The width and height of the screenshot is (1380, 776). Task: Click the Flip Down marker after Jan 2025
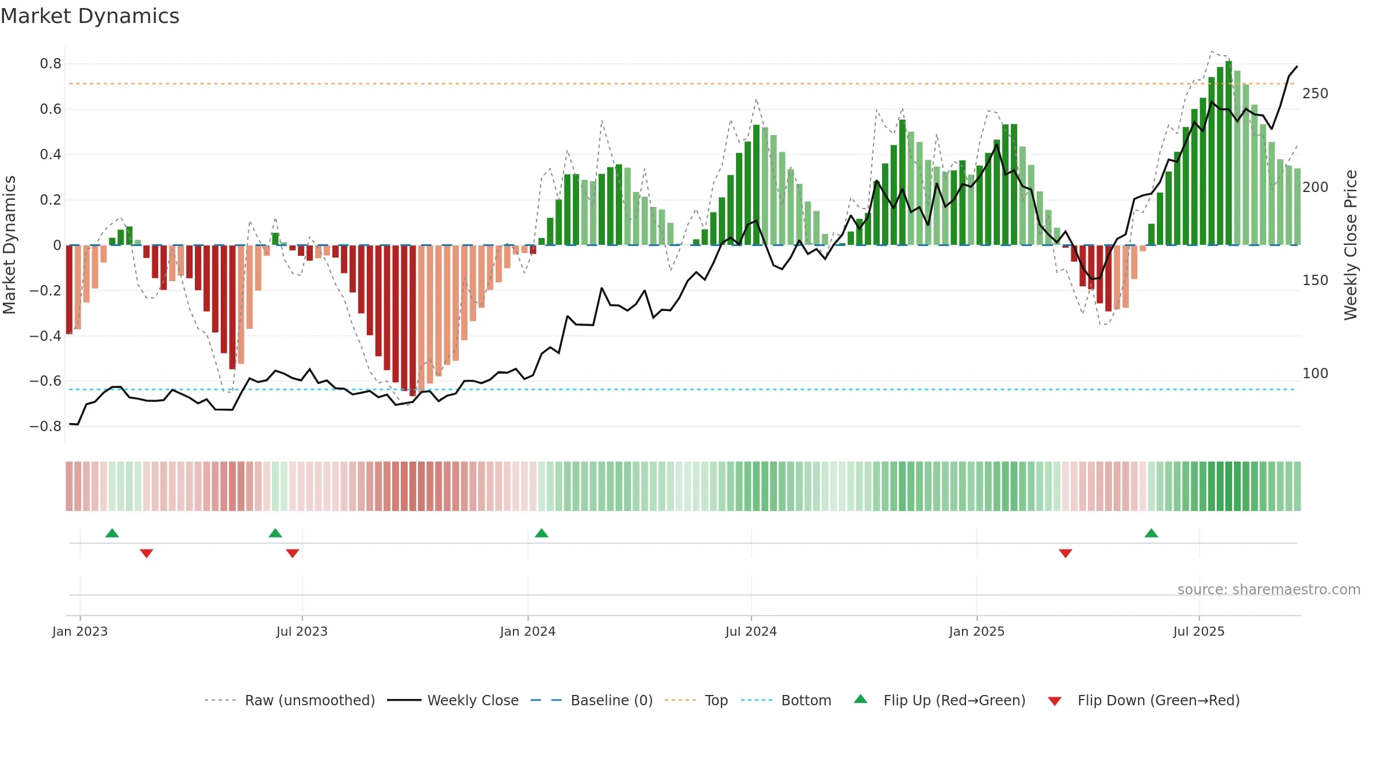[1065, 553]
